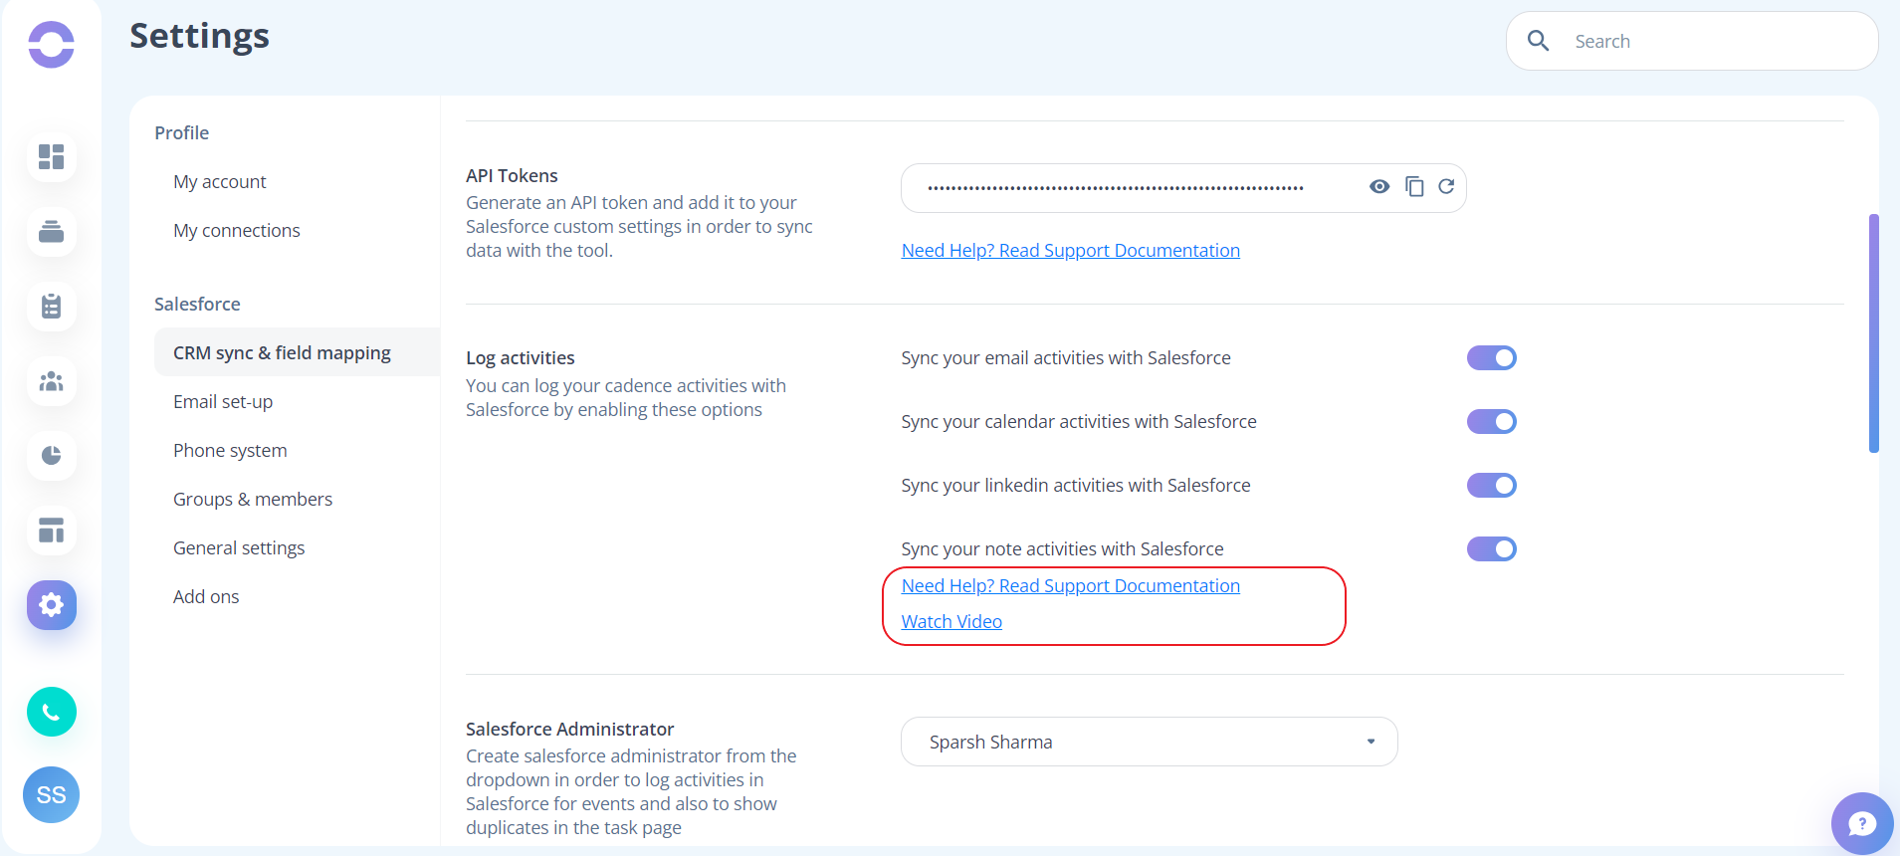
Task: Click the Salesforce Administrator heading
Action: tap(569, 729)
